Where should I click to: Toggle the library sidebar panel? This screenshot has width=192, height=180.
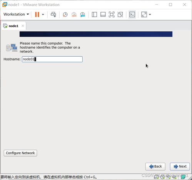point(94,14)
